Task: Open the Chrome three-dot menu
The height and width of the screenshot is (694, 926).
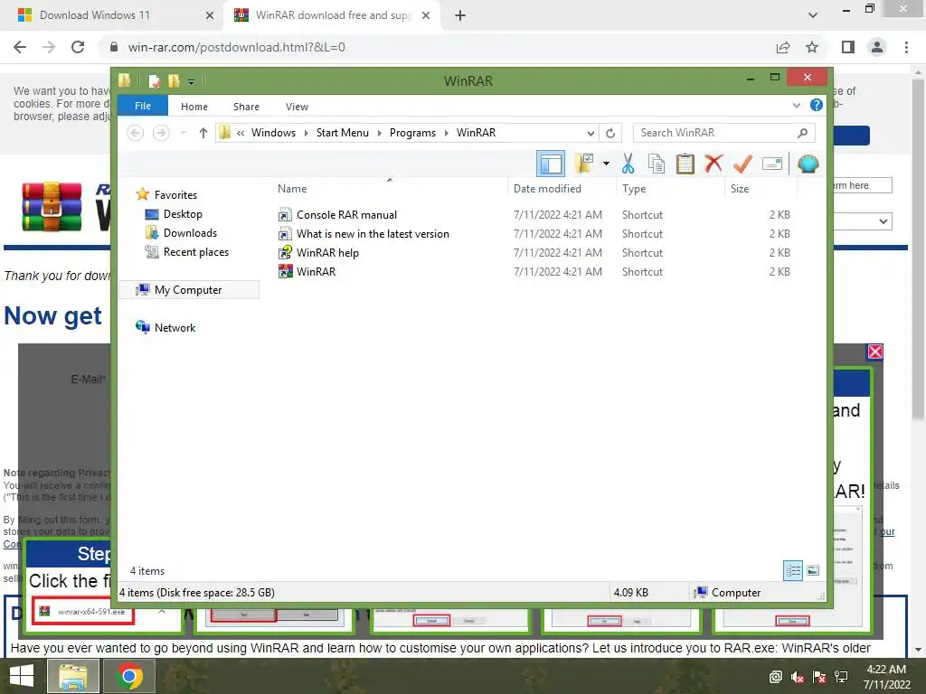Action: pyautogui.click(x=906, y=47)
